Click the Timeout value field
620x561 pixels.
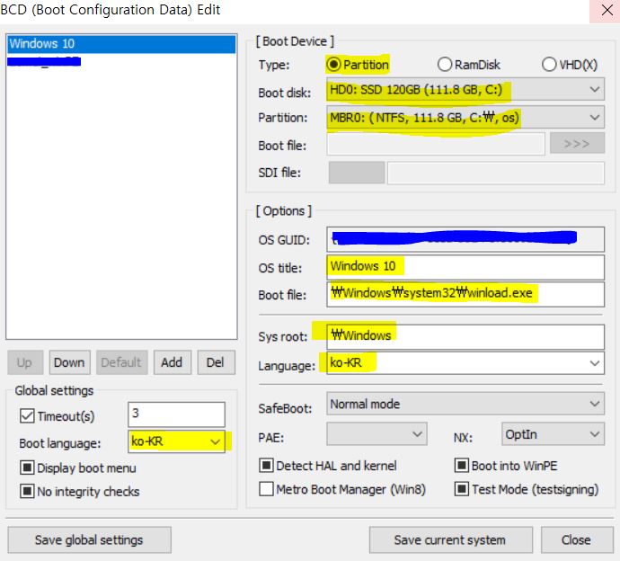[x=176, y=414]
